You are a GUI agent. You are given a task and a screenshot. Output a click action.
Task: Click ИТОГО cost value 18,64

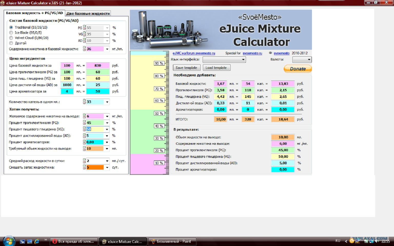(x=283, y=119)
